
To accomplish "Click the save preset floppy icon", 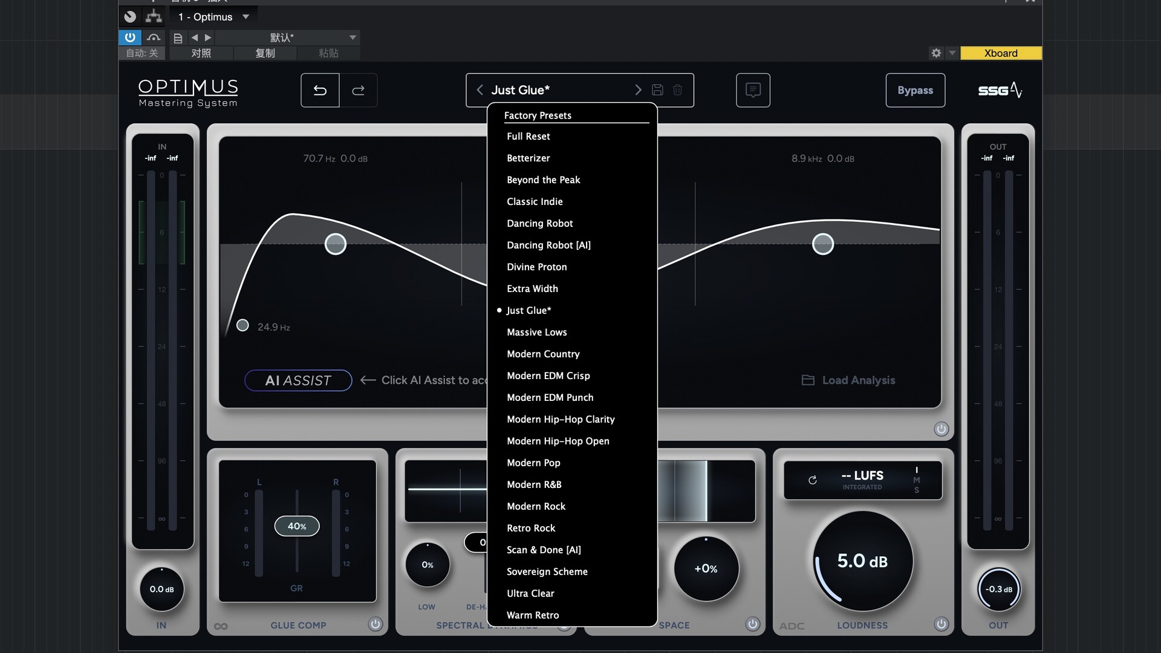I will pyautogui.click(x=657, y=90).
